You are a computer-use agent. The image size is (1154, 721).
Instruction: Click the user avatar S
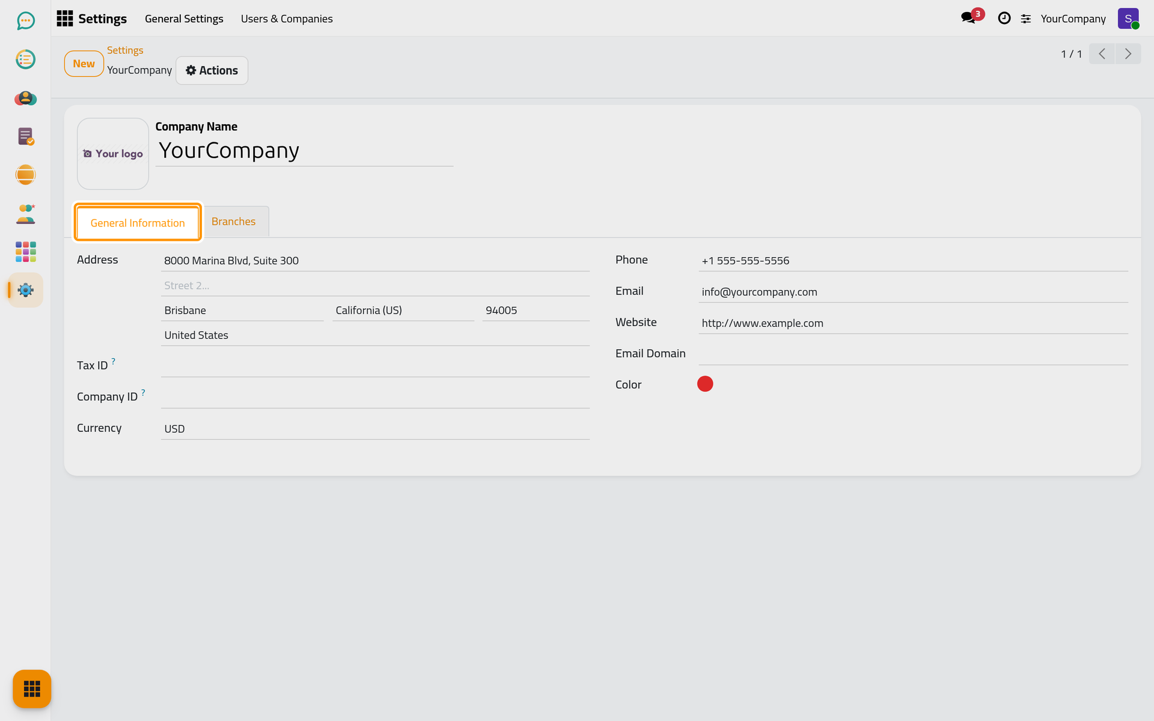[1128, 19]
